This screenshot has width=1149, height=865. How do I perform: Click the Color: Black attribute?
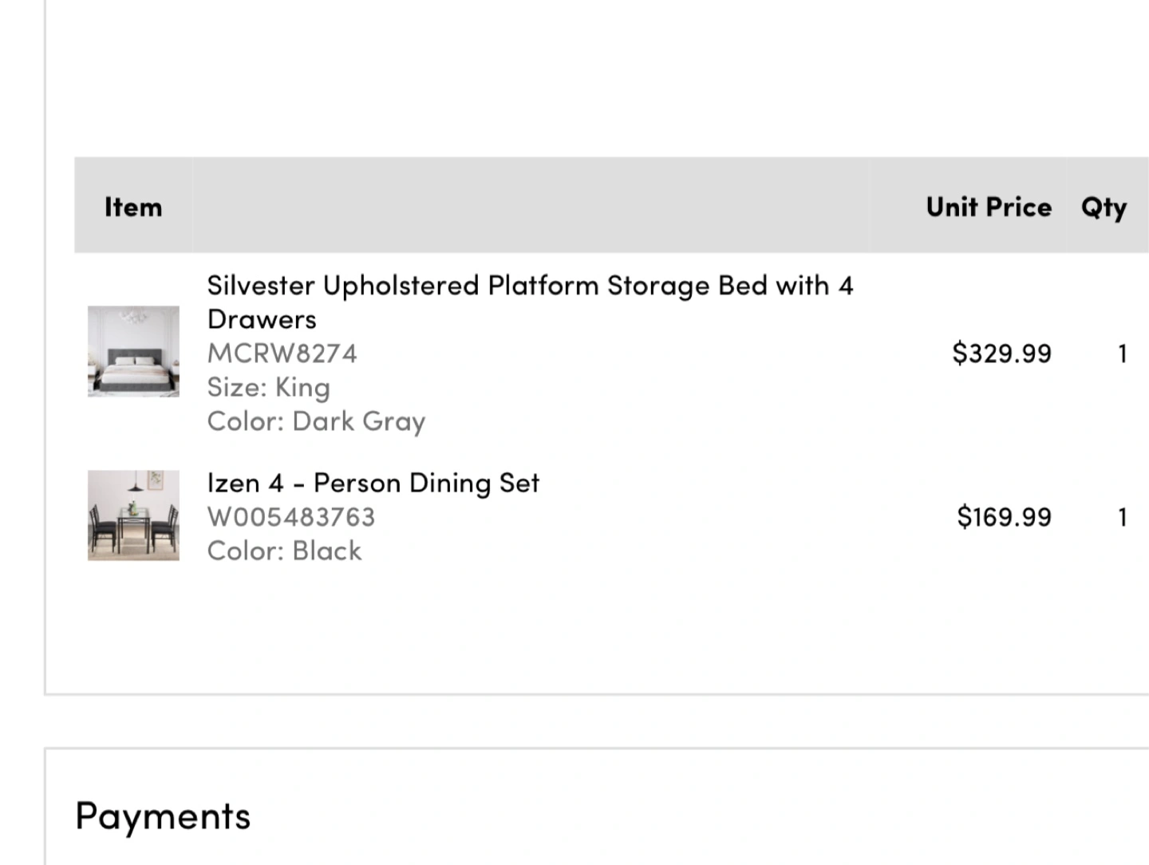click(284, 551)
